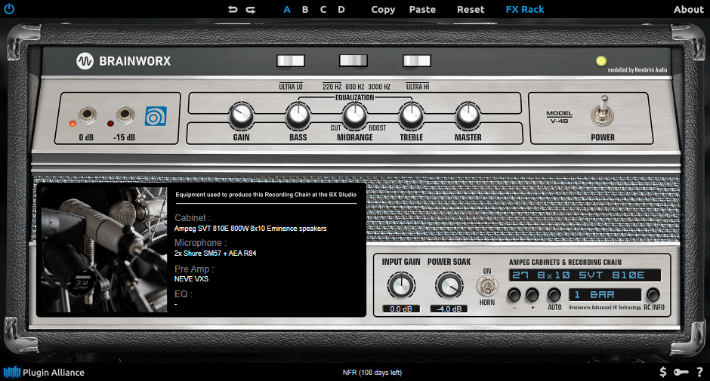The width and height of the screenshot is (710, 381).
Task: Open the question mark help icon
Action: [699, 372]
